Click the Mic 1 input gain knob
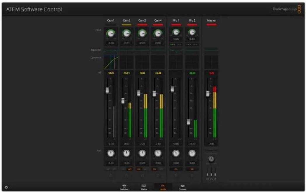This screenshot has width=306, height=192. click(176, 32)
